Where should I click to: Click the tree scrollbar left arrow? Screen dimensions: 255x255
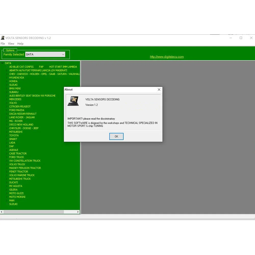2,212
